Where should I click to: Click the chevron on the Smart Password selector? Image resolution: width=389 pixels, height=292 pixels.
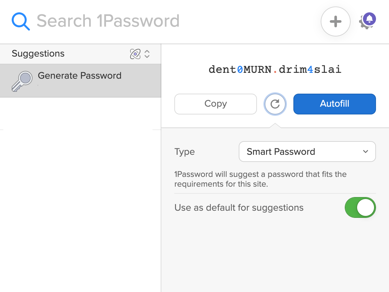point(365,152)
